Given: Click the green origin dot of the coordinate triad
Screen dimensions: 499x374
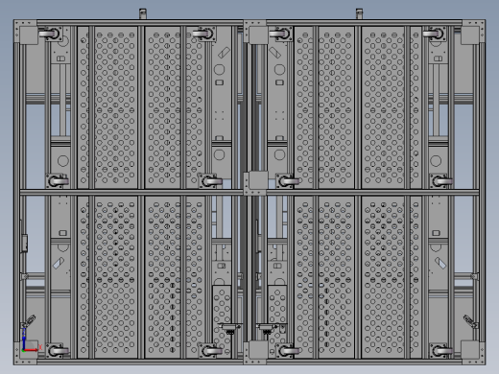Looking at the screenshot, I should tap(23, 350).
